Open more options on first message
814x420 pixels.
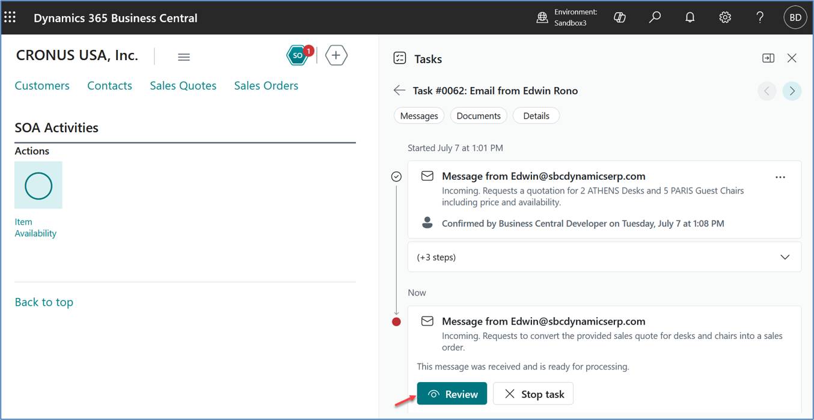[780, 177]
